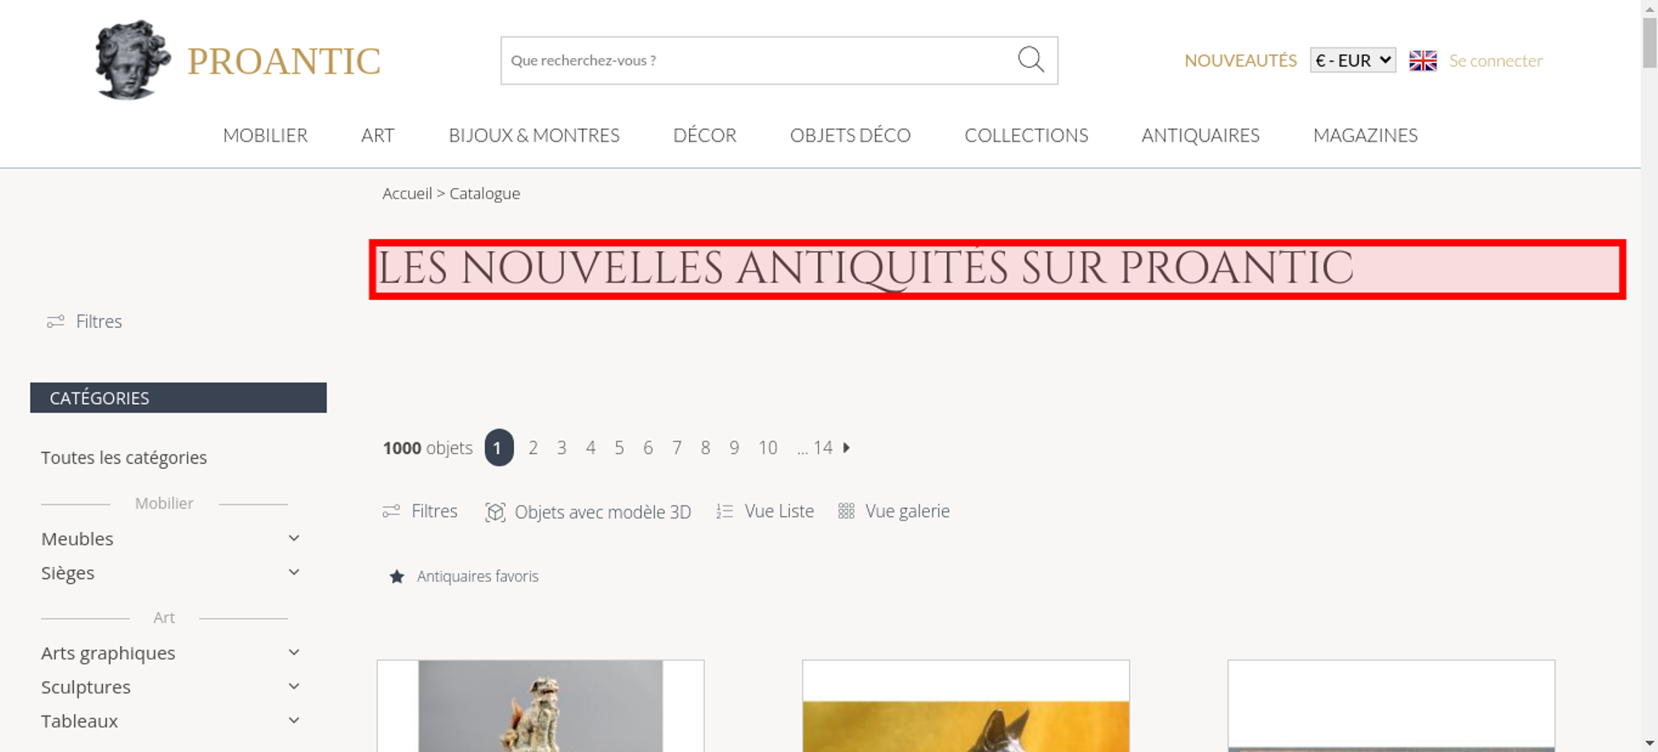Click the Antiquaires favoris star
Viewport: 1658px width, 752px height.
[x=397, y=576]
